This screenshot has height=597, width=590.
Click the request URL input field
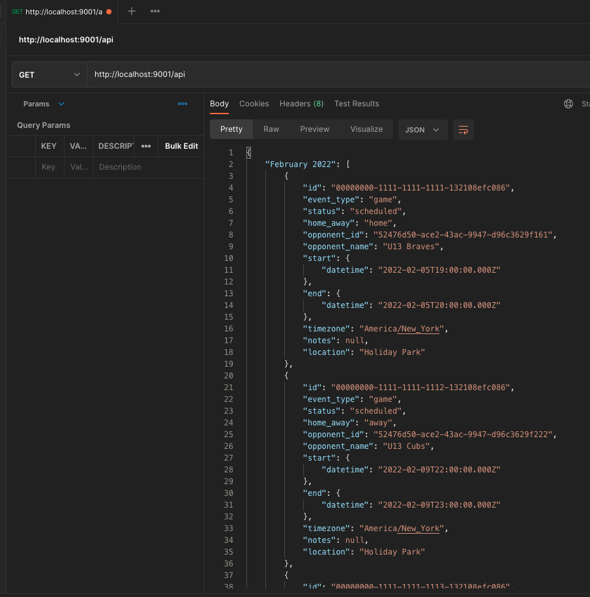click(338, 74)
